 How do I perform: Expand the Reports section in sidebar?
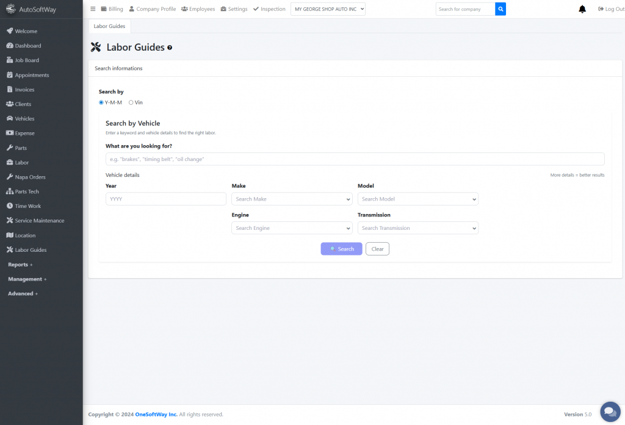coord(20,265)
